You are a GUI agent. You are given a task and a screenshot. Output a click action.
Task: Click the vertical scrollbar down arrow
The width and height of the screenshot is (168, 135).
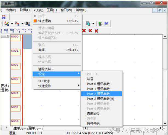pos(165,123)
